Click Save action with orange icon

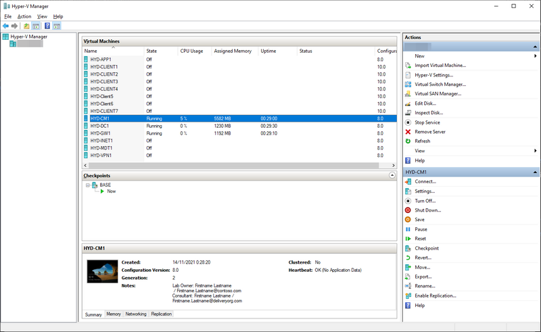[419, 220]
